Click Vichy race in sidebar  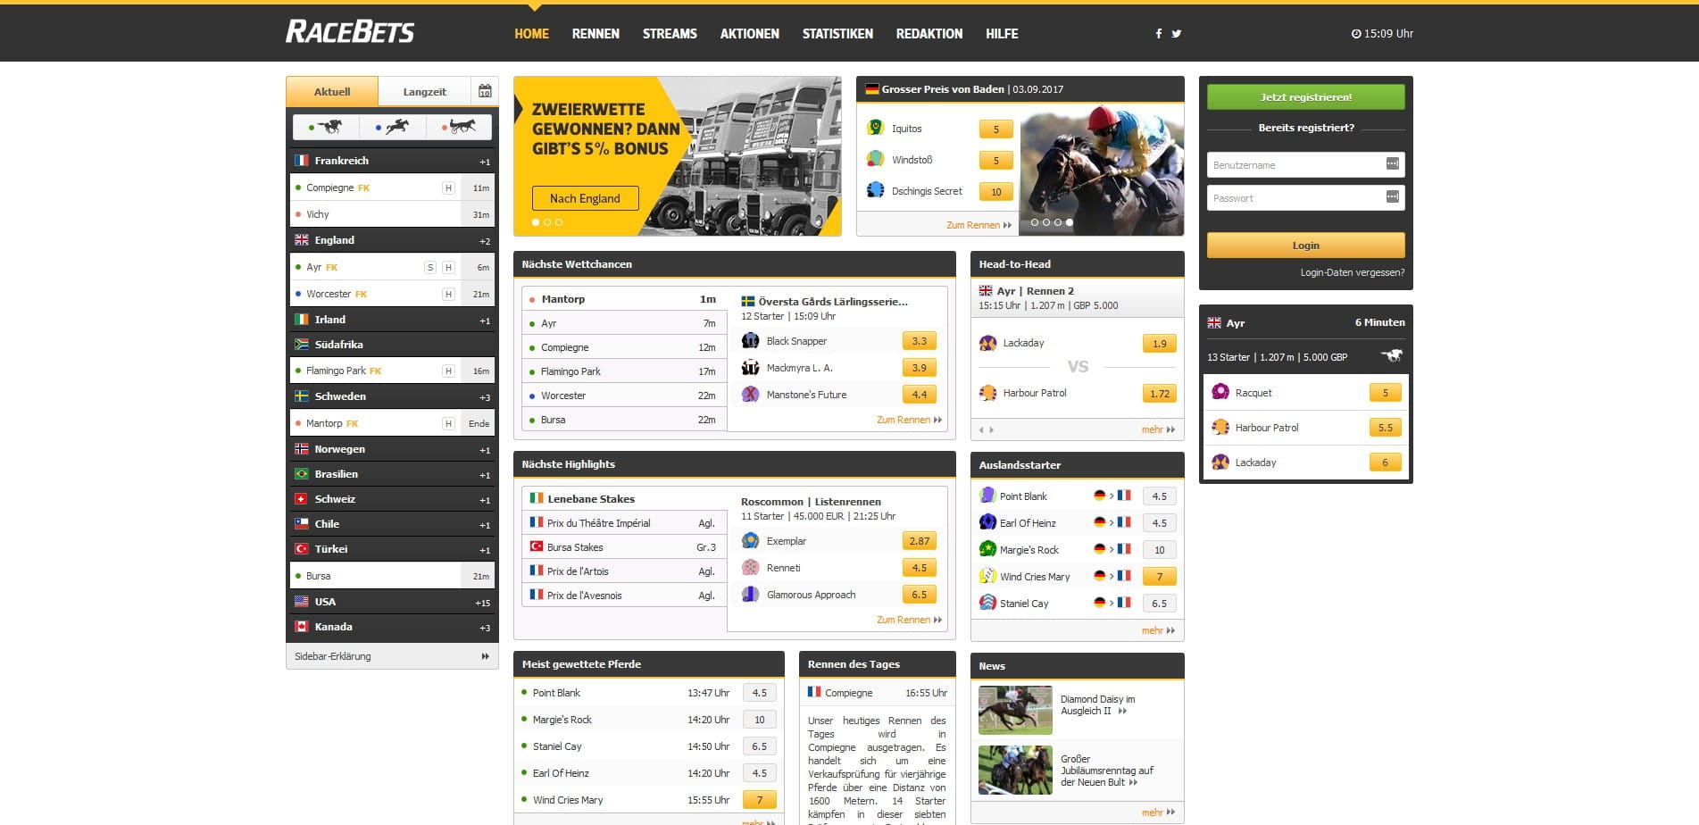pyautogui.click(x=392, y=214)
